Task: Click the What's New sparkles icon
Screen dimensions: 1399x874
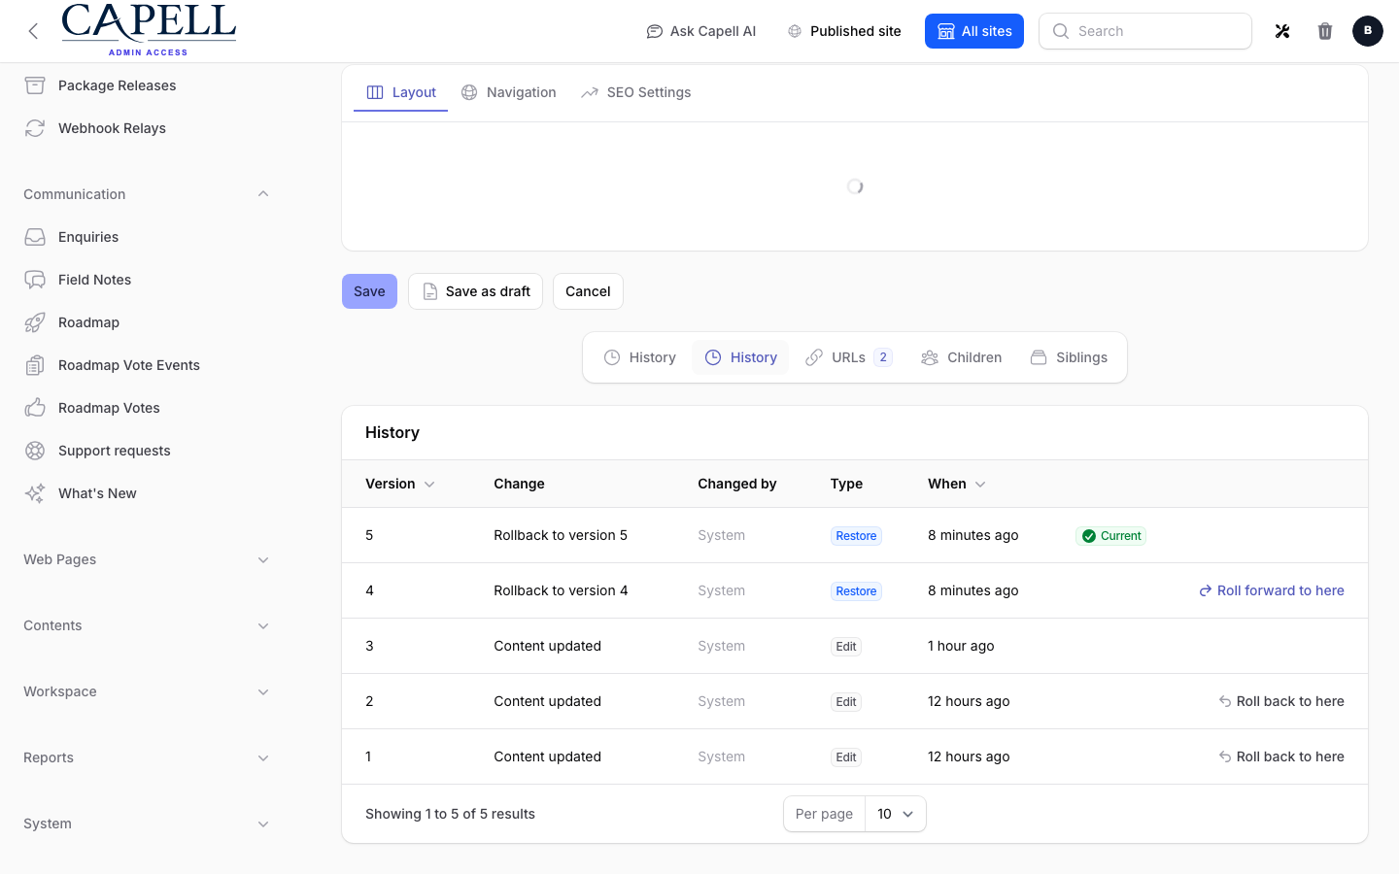Action: coord(35,493)
